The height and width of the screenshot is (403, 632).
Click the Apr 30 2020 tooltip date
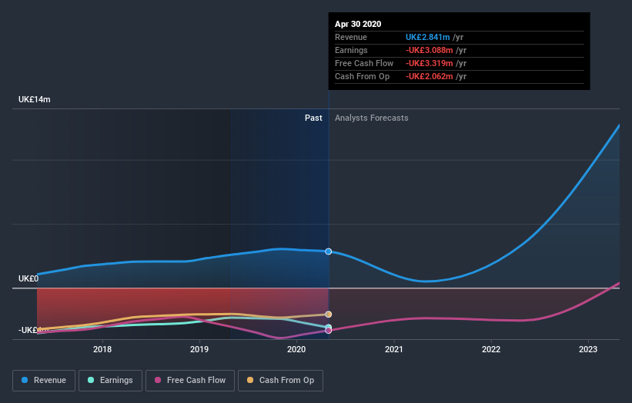tap(358, 24)
